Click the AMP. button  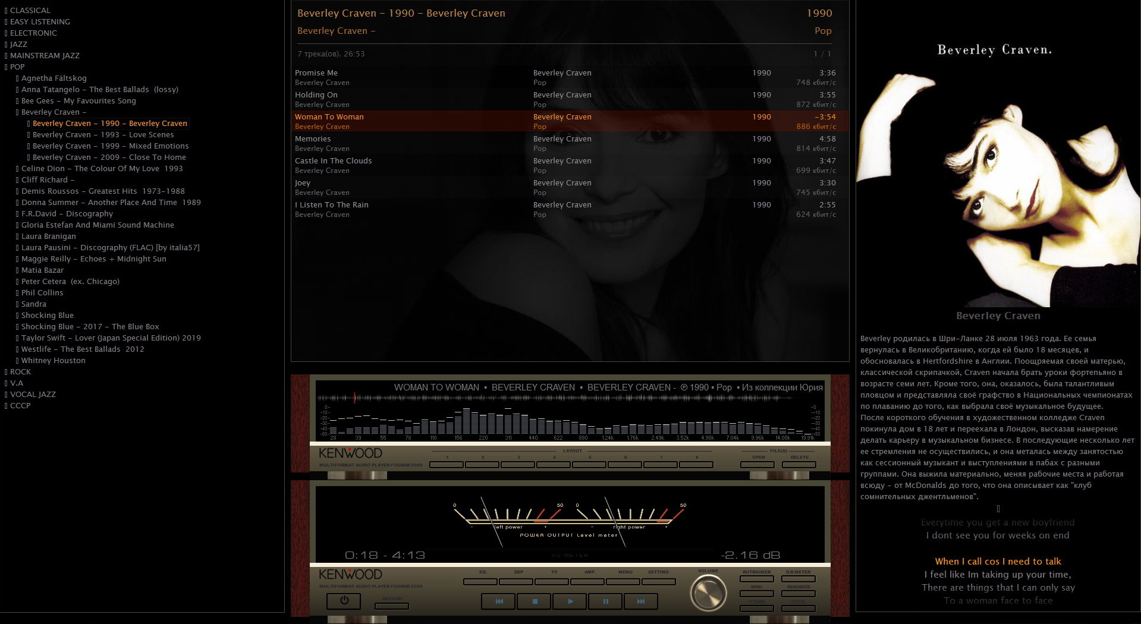coord(587,582)
